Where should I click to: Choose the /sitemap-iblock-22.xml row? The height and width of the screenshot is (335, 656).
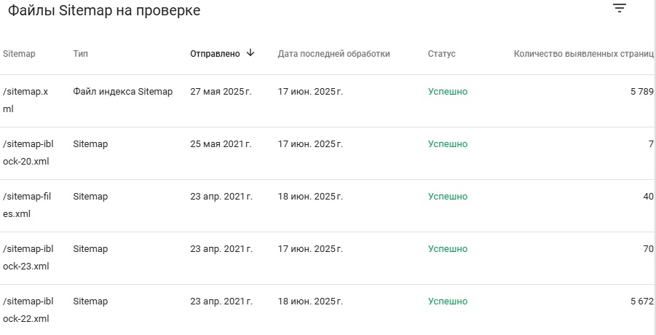coord(328,310)
